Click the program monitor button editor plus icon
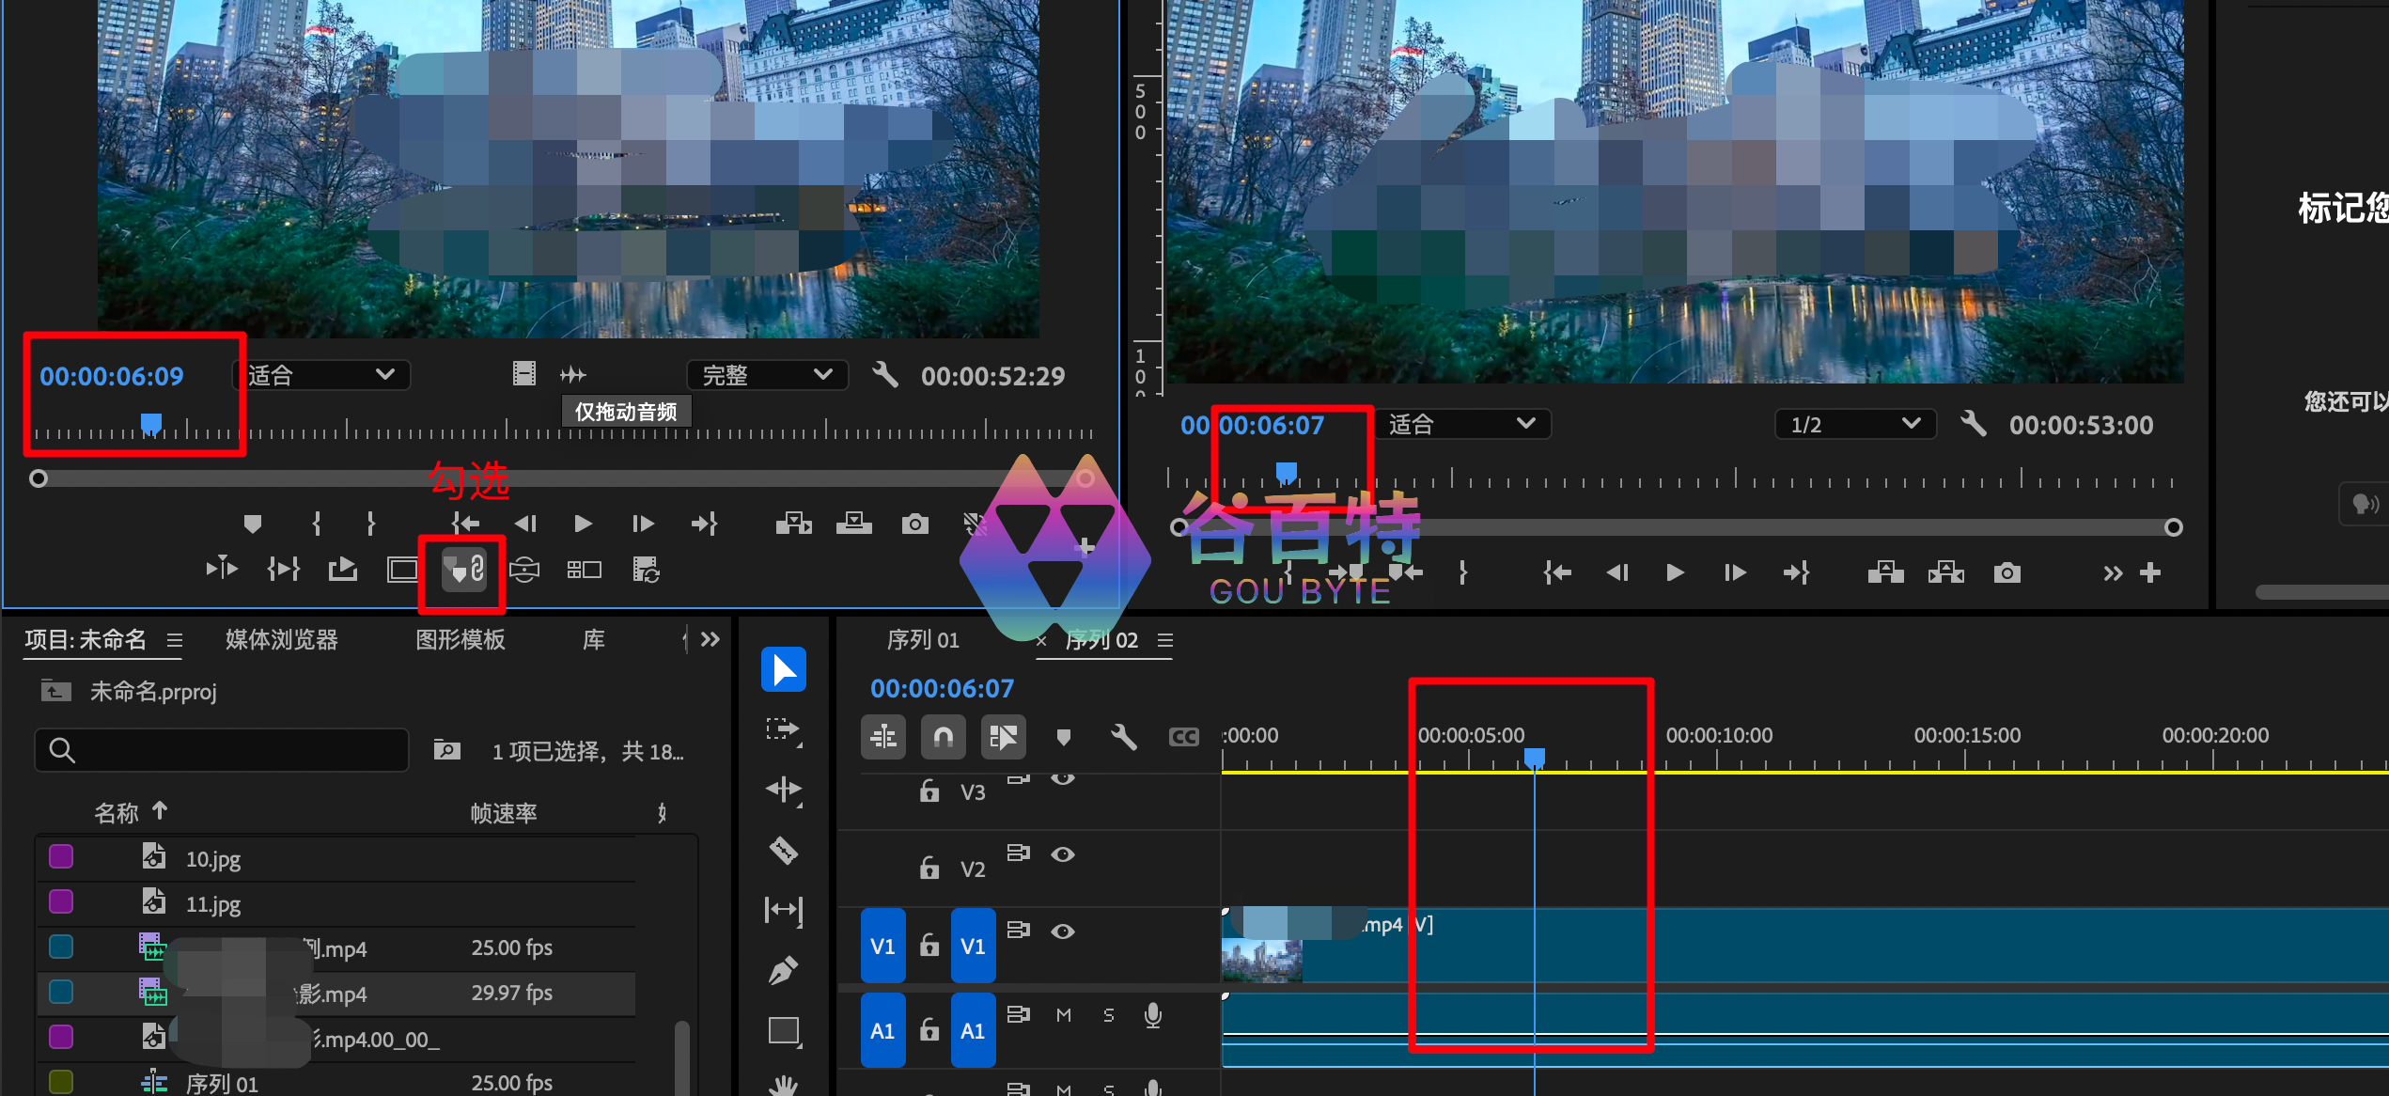The height and width of the screenshot is (1096, 2389). point(2150,572)
